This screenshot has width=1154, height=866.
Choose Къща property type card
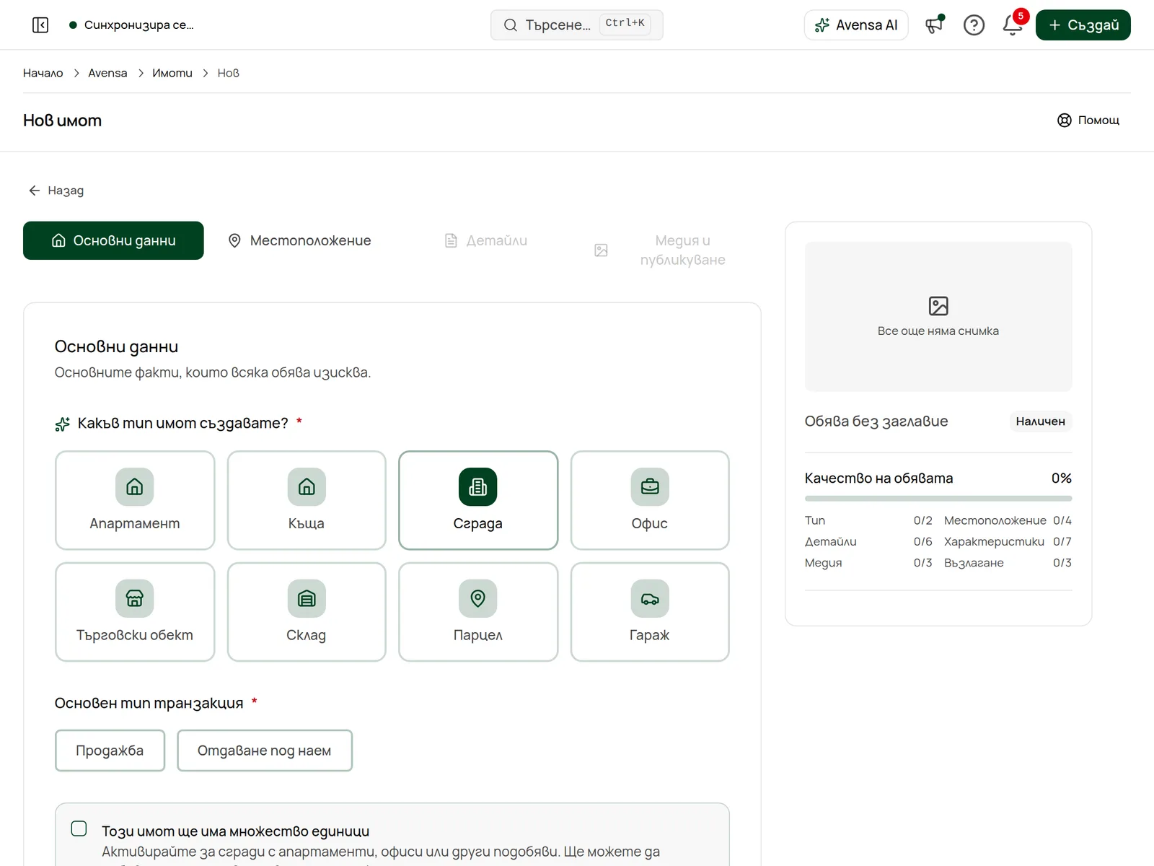[307, 500]
